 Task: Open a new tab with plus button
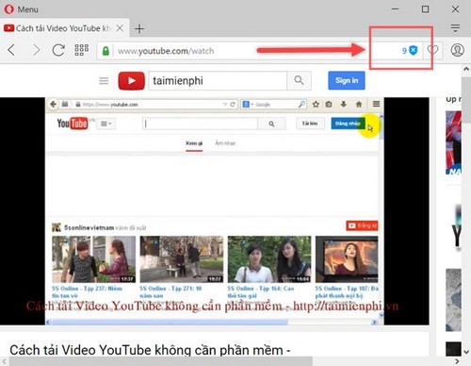tap(139, 28)
